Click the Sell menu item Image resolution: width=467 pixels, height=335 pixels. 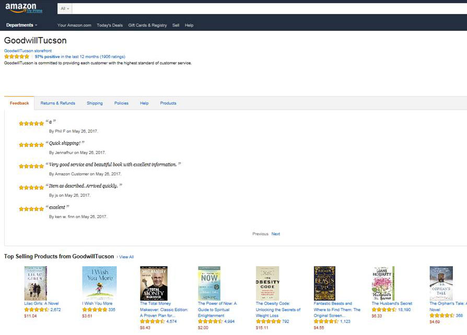click(176, 25)
